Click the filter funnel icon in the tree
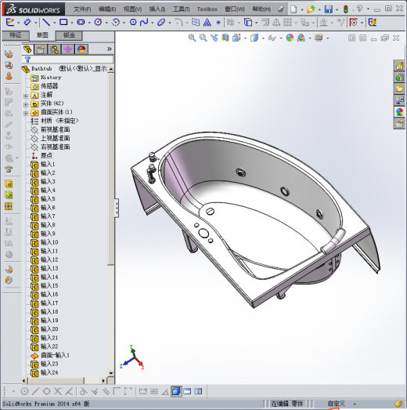 [27, 60]
